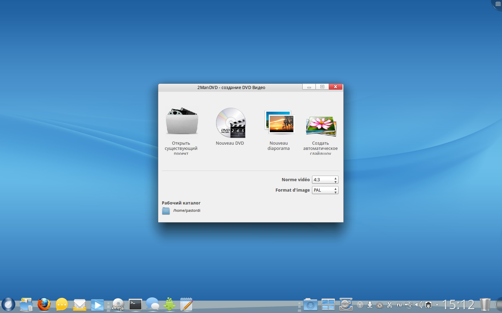Click the 'Создать автоматическое слайдшоу' label
This screenshot has width=502, height=313.
point(320,148)
